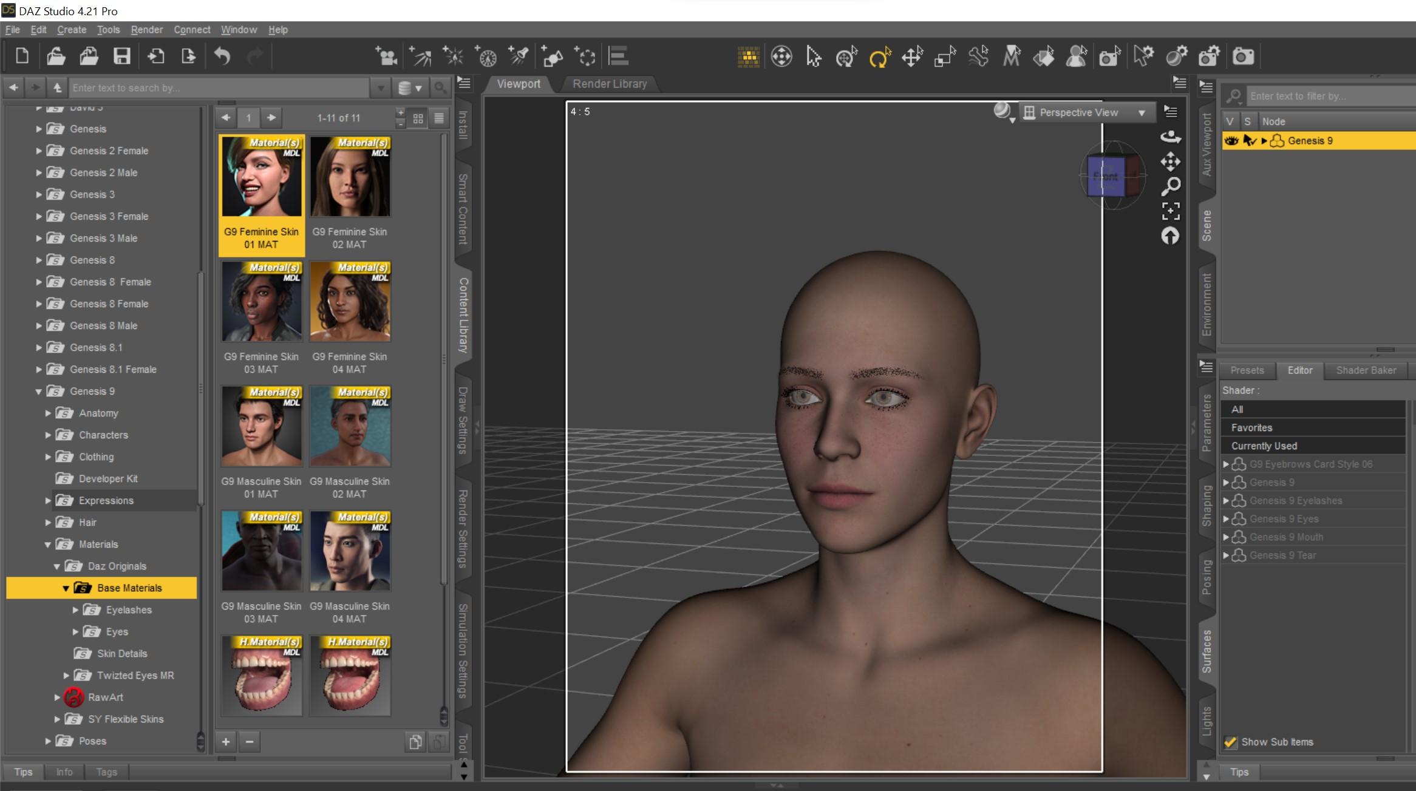Click the Render camera icon
The width and height of the screenshot is (1416, 791).
tap(1243, 57)
